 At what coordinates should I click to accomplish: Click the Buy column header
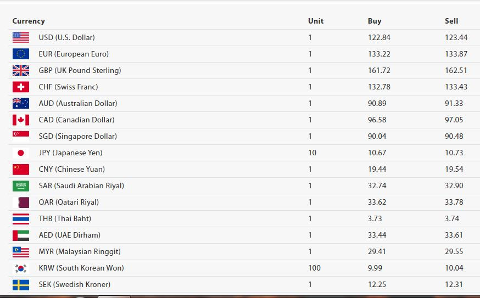point(375,21)
